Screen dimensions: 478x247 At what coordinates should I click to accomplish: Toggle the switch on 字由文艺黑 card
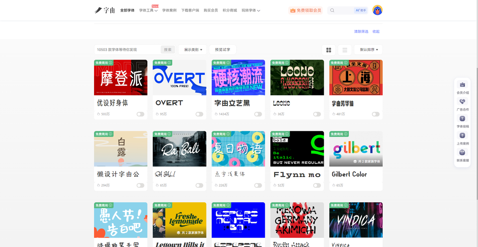(x=258, y=114)
